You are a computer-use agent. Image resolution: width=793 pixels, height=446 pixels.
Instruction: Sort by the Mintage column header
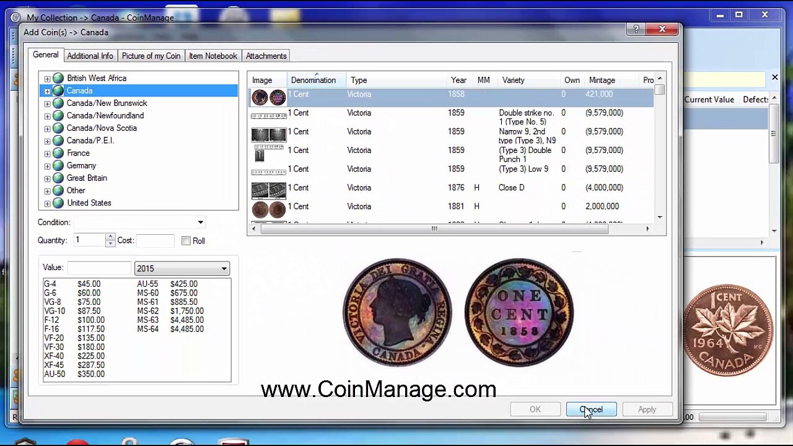point(610,80)
